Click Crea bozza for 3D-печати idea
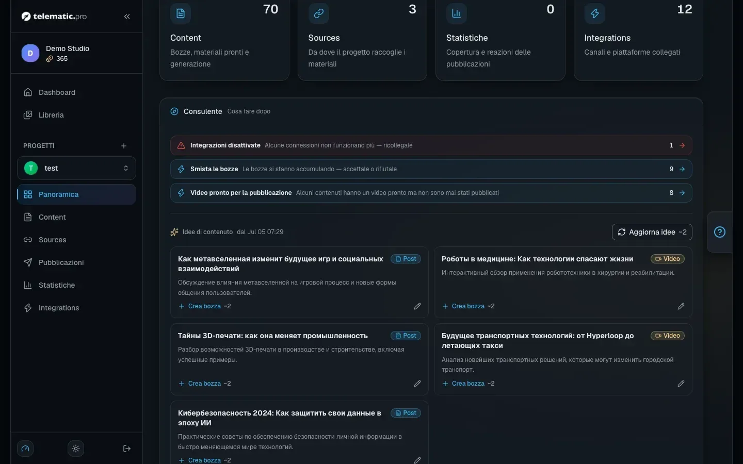Screen dimensions: 743x464 204,384
